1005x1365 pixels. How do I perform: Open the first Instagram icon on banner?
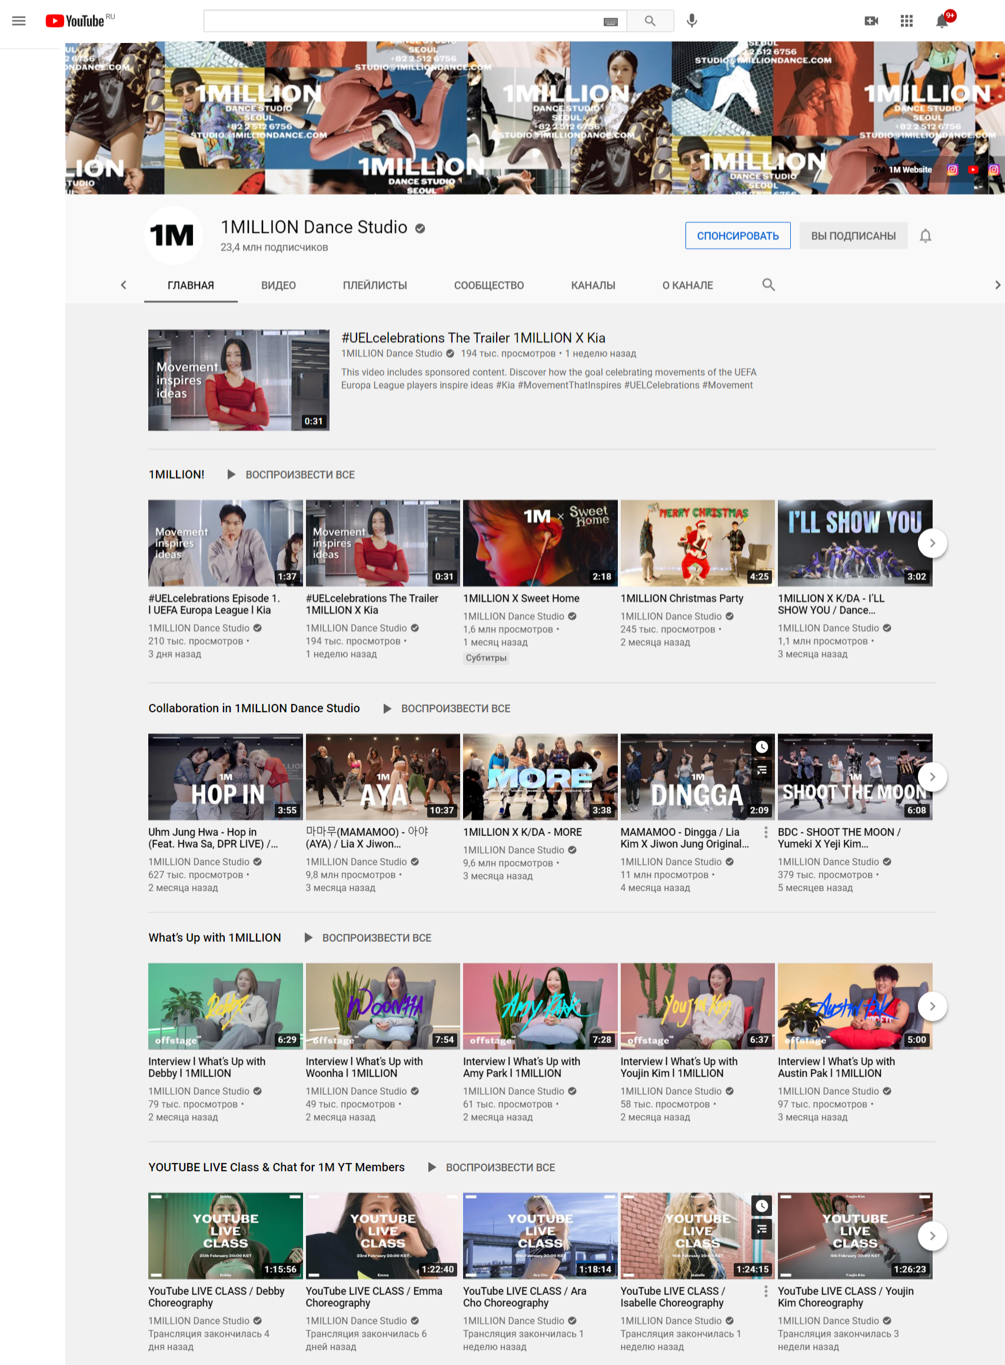coord(952,170)
